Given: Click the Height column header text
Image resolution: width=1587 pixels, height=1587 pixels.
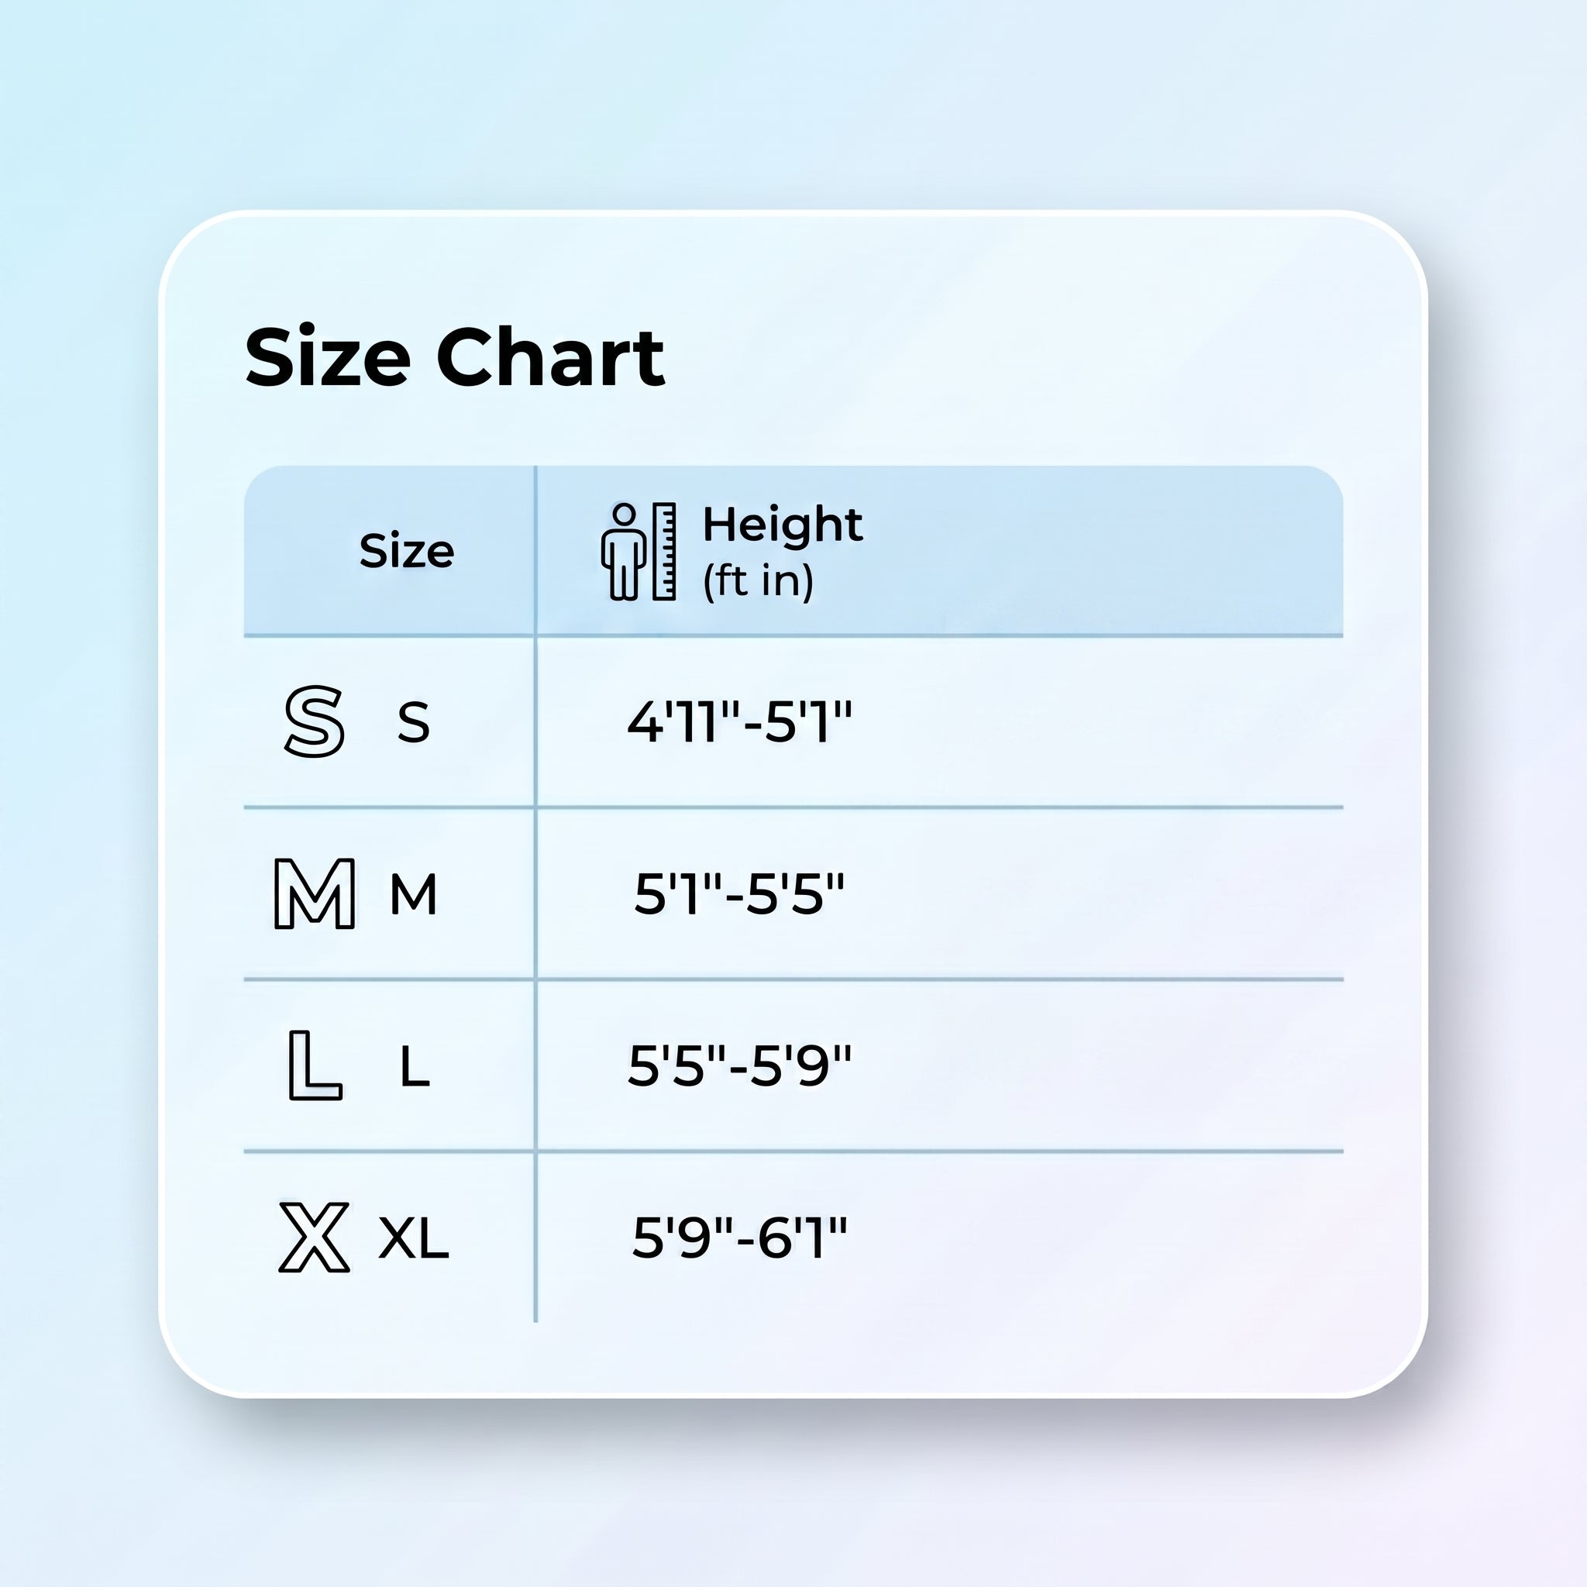Looking at the screenshot, I should click(782, 524).
